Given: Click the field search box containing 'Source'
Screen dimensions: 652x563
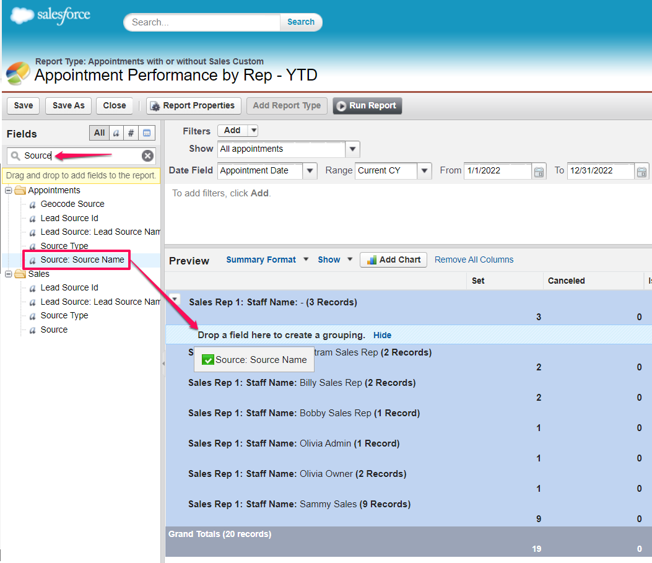Looking at the screenshot, I should pos(82,156).
